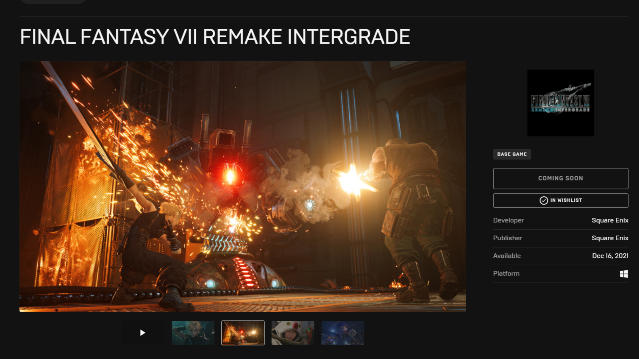
Task: Select the fiery battle screenshot thumbnail
Action: (x=243, y=333)
